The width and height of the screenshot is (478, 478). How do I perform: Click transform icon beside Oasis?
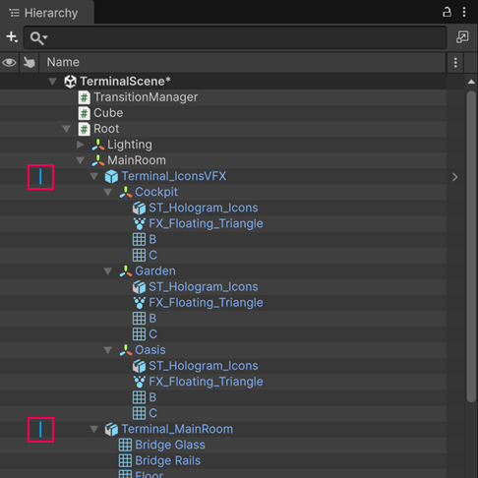(126, 350)
